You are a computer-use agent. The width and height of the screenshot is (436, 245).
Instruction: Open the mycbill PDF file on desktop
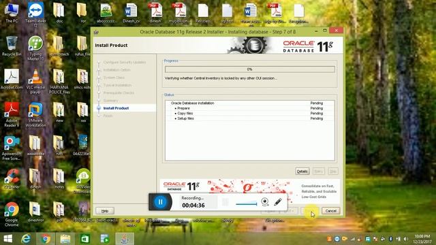179,13
